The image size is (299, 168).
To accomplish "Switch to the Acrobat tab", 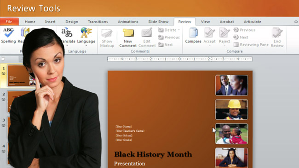I will point(226,22).
